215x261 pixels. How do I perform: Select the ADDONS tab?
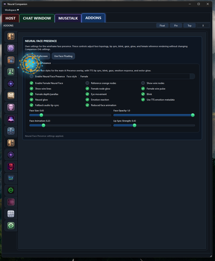pos(93,18)
